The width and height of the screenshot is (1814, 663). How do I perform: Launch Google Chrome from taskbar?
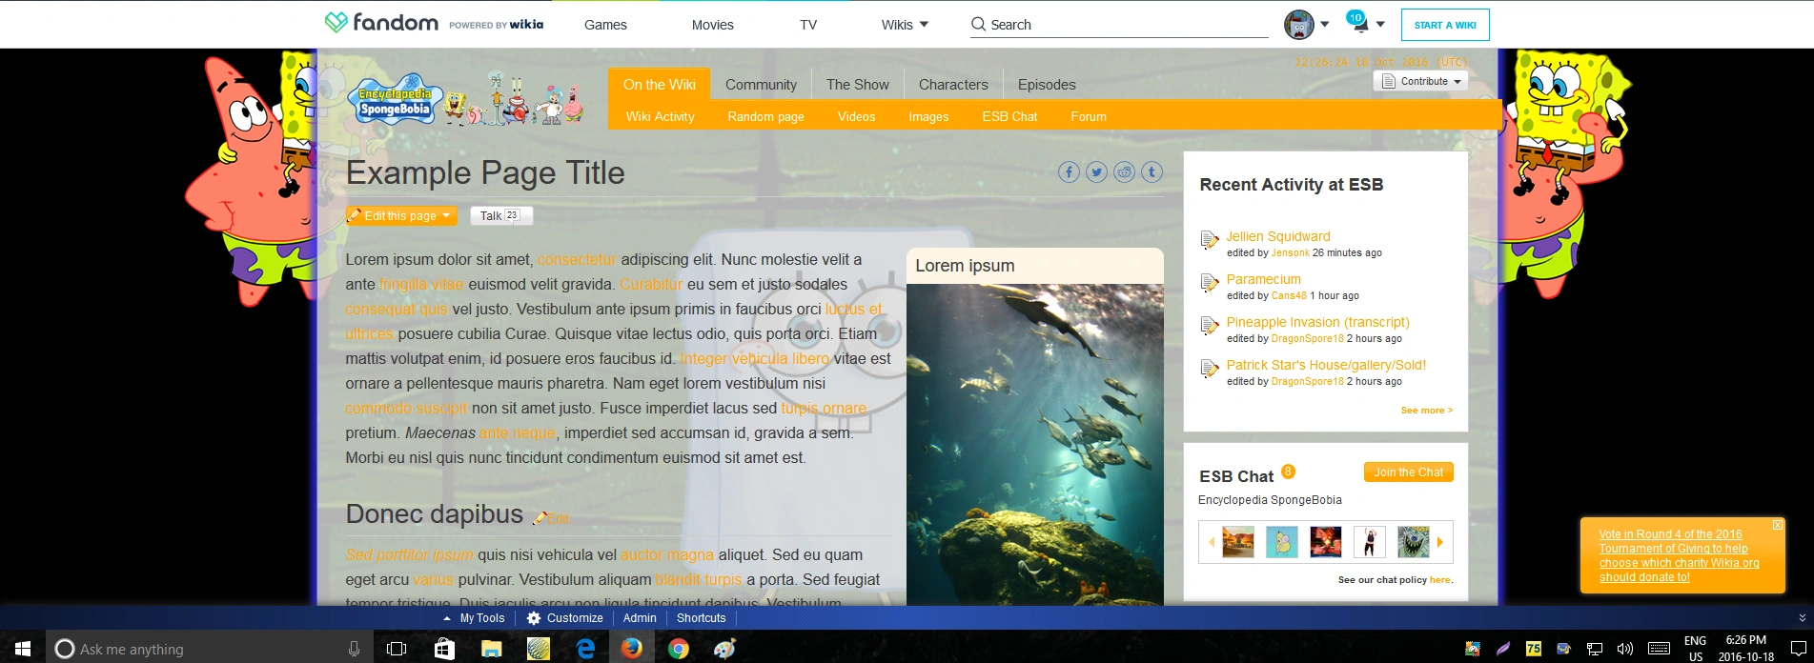[x=678, y=649]
